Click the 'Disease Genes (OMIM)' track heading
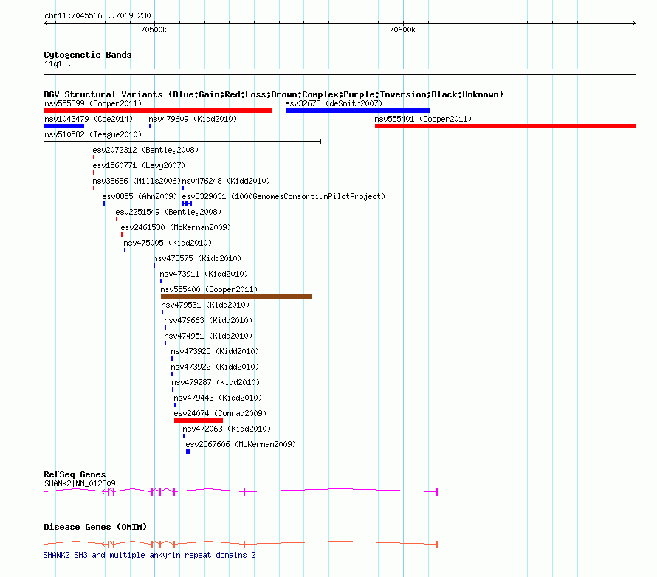This screenshot has width=657, height=577. 95,527
